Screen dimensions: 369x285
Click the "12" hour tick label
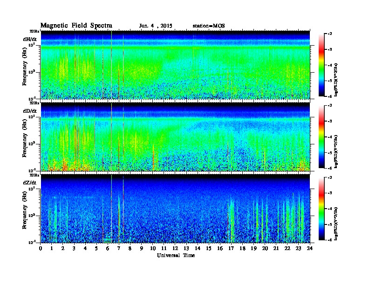tap(175, 248)
